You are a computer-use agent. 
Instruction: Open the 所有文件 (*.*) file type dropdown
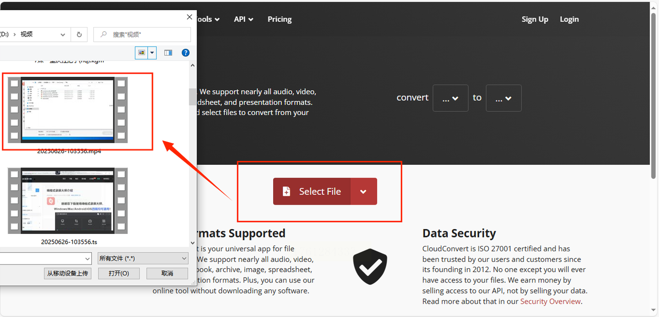pos(143,258)
